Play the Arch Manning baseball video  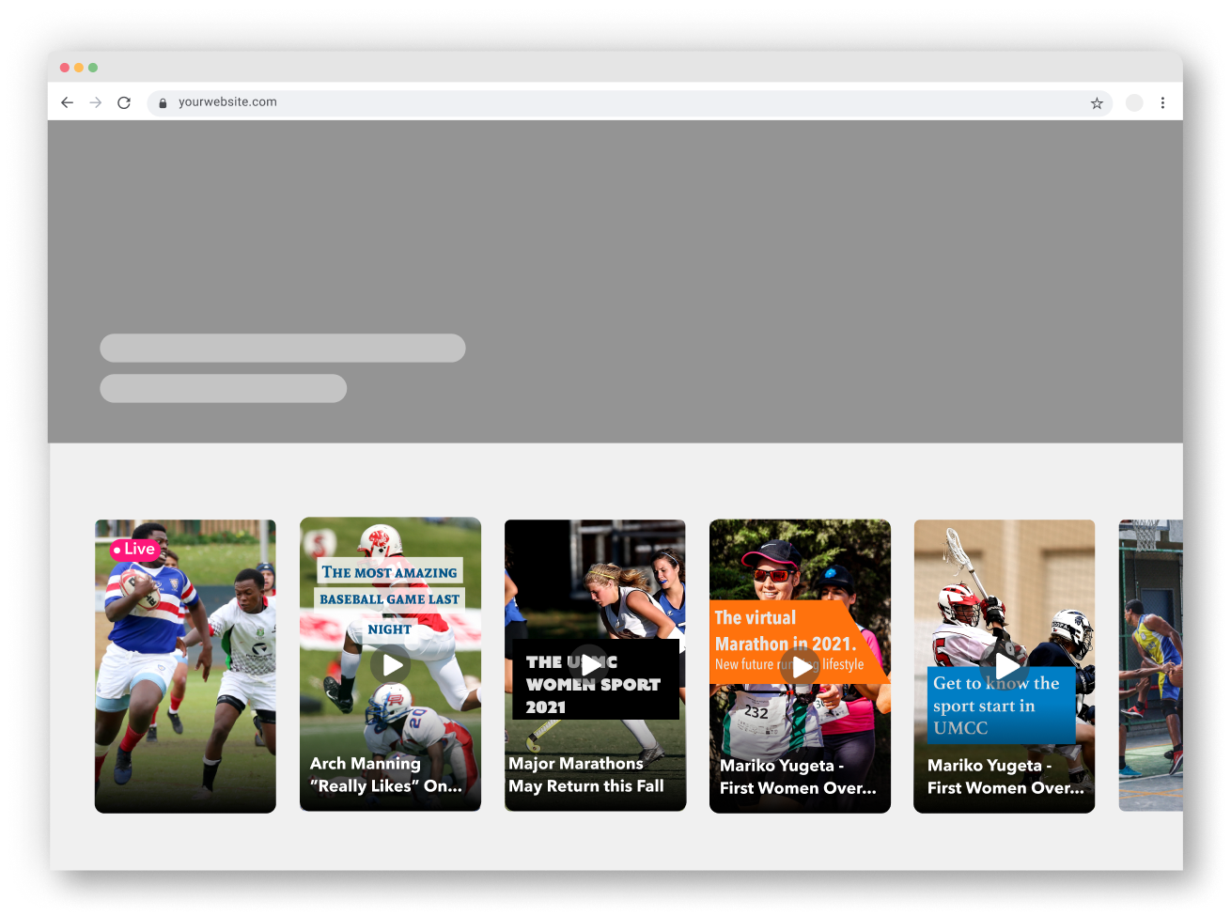390,664
